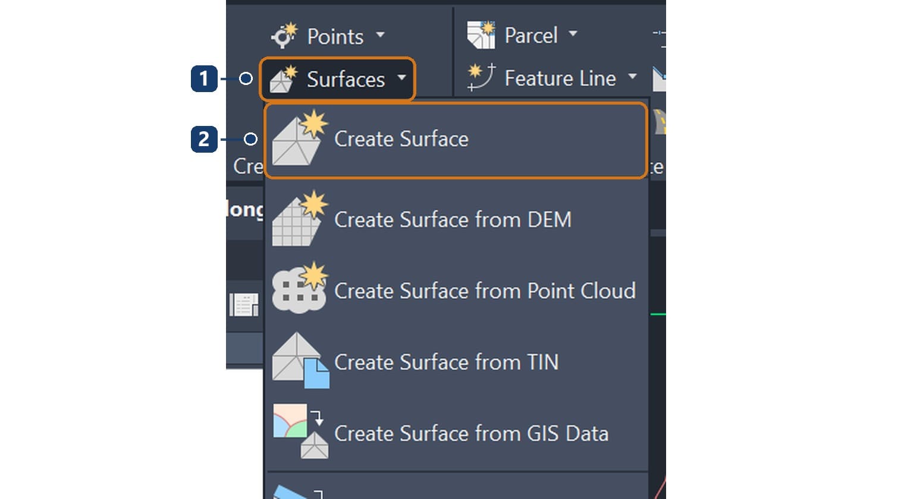
Task: Click the Parcel label text
Action: pyautogui.click(x=531, y=36)
